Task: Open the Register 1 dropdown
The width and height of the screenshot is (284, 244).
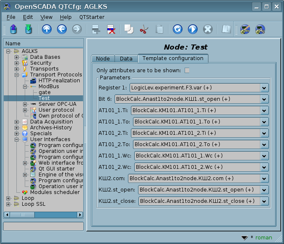Action: (x=264, y=88)
